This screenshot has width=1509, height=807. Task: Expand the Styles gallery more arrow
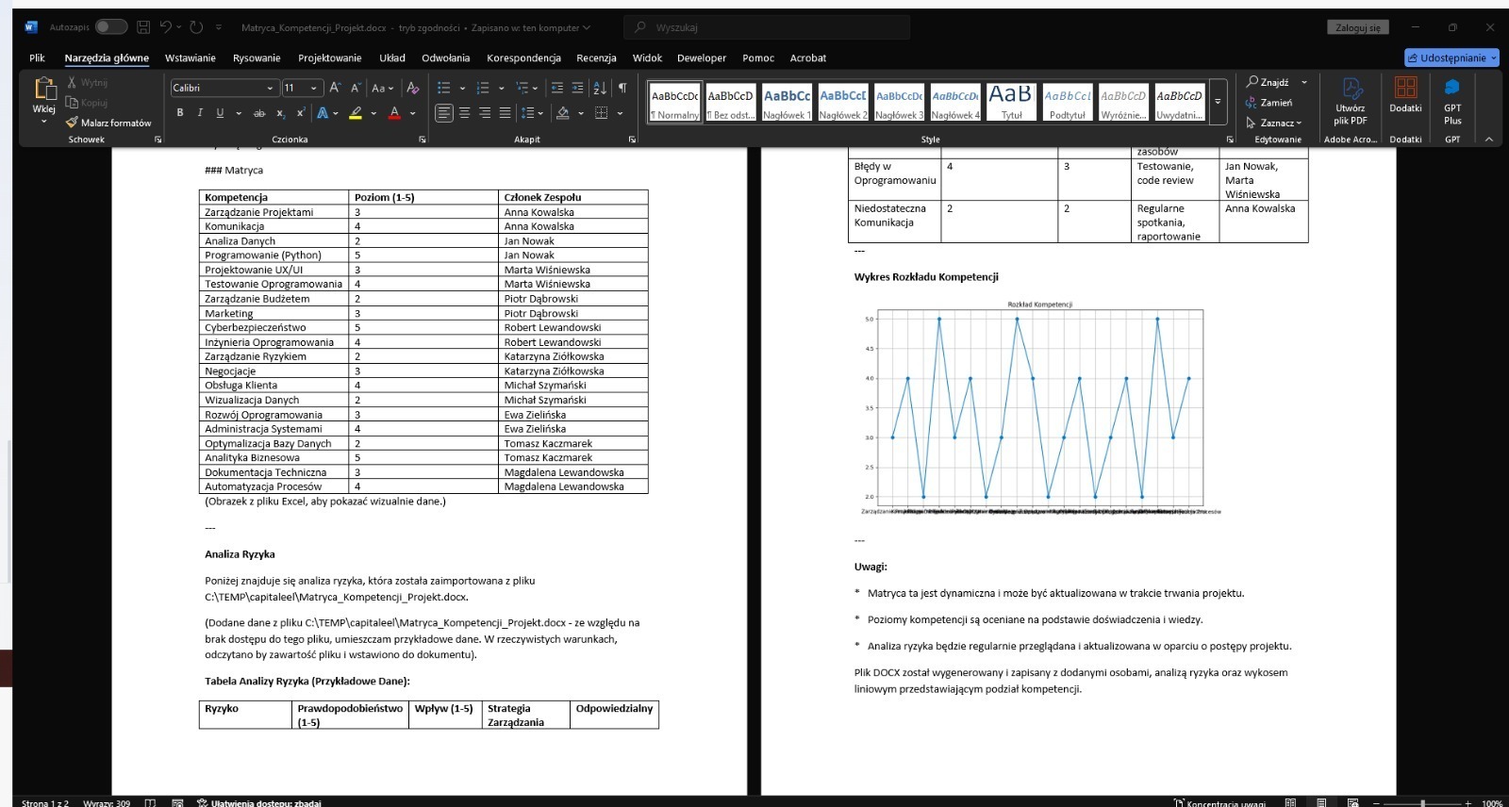[1218, 102]
